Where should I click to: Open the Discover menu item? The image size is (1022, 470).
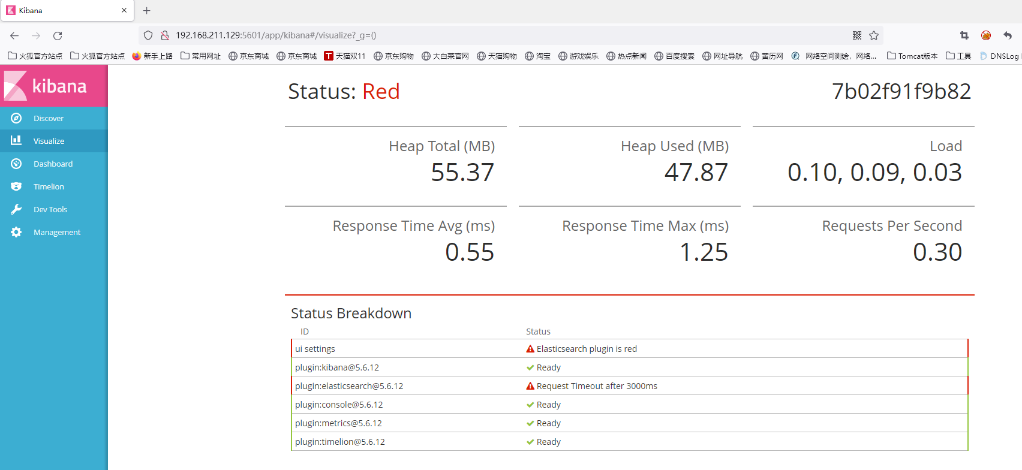click(x=54, y=118)
